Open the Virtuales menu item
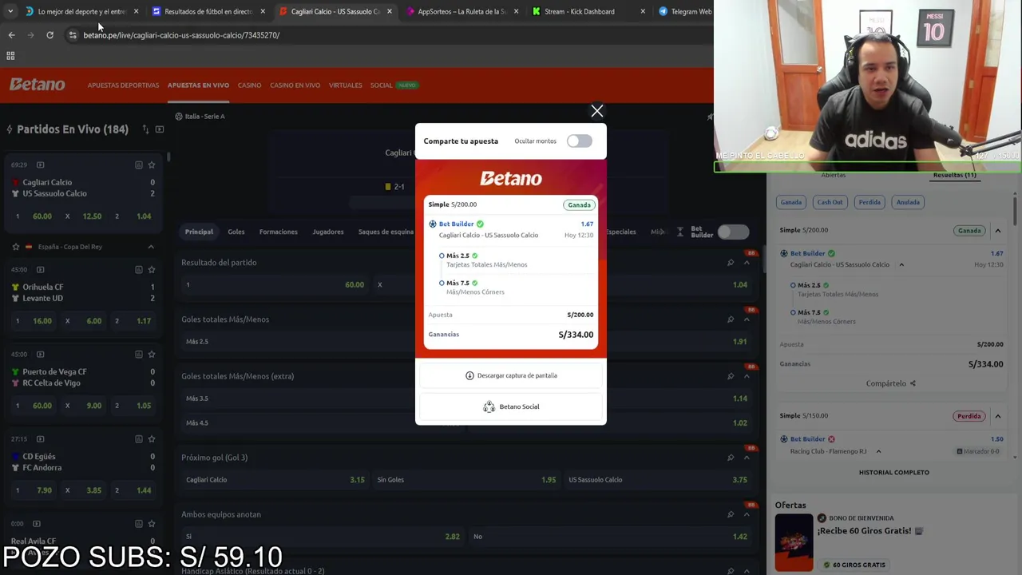The image size is (1022, 575). pos(345,85)
